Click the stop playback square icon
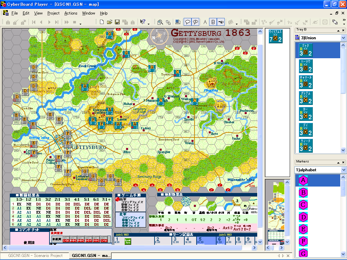This screenshot has height=260, width=347. (75, 22)
